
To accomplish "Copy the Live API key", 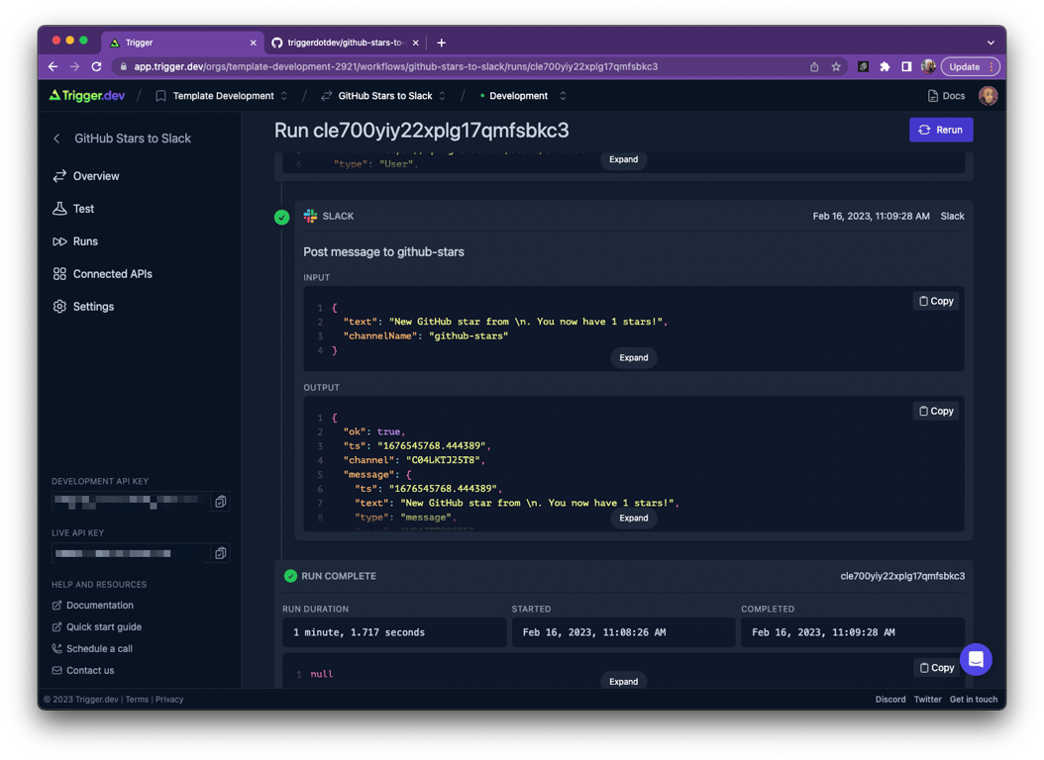I will [x=220, y=553].
